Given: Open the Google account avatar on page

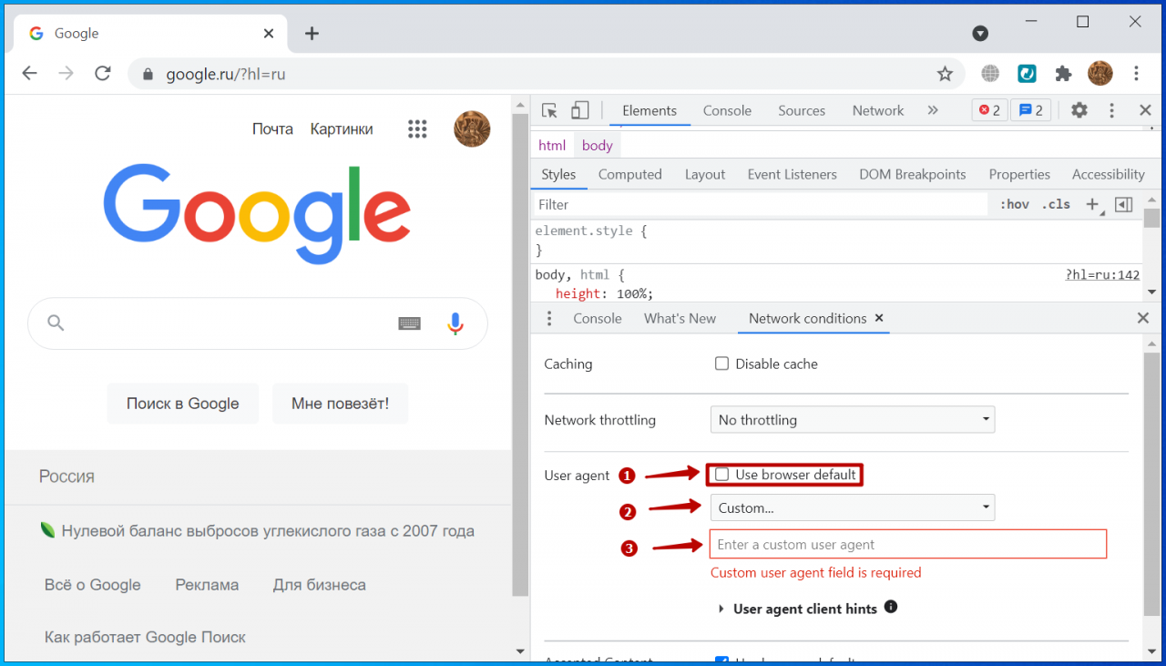Looking at the screenshot, I should (472, 129).
